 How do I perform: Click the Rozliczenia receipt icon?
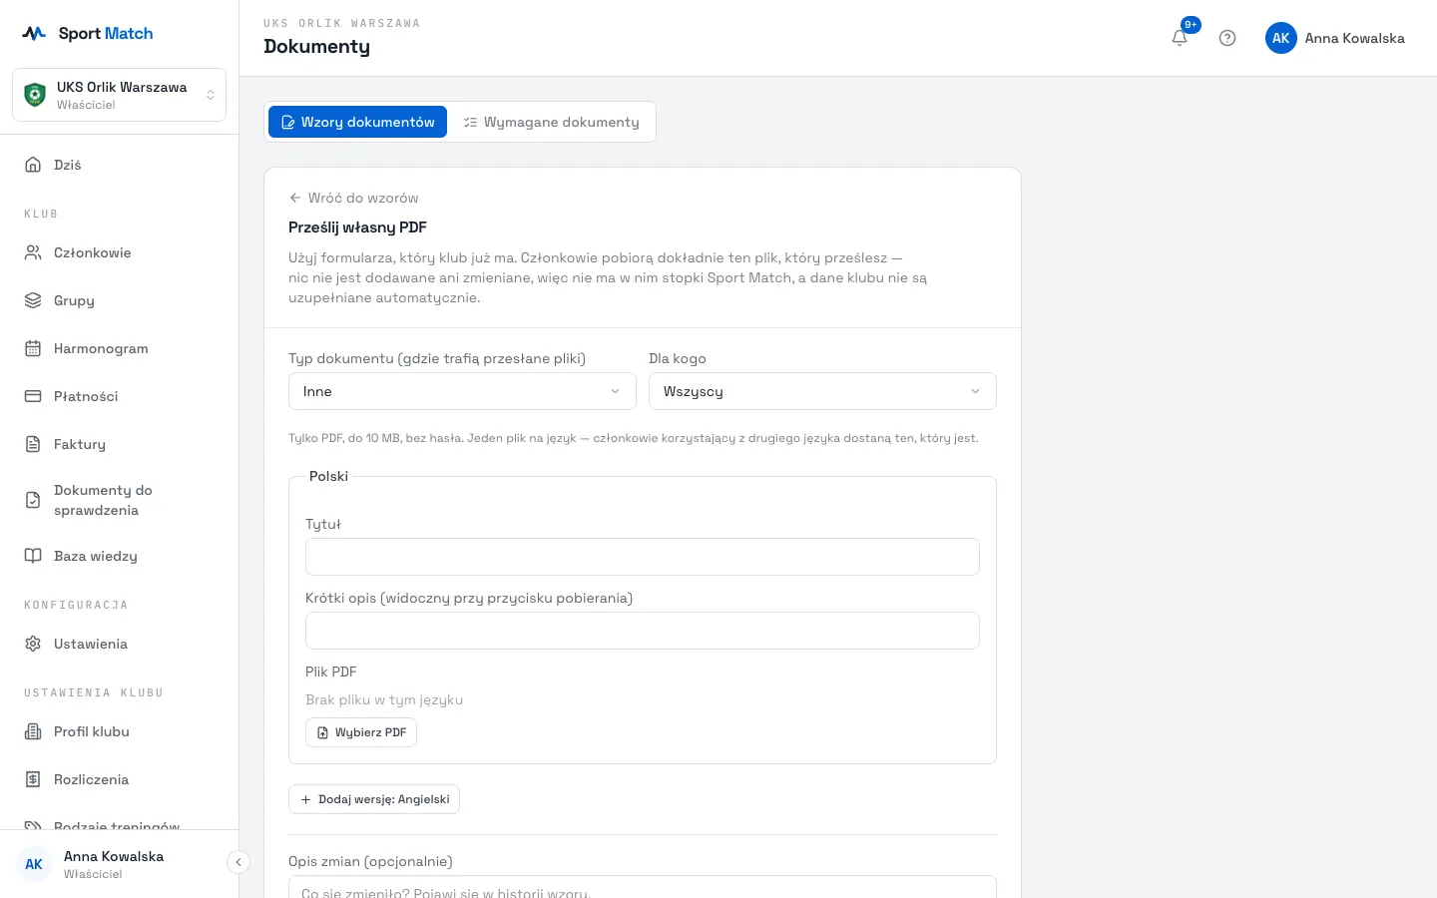point(33,779)
